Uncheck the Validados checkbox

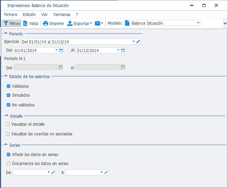[x=9, y=86]
